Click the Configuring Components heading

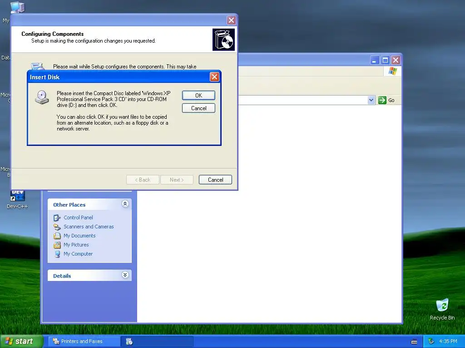[x=53, y=34]
